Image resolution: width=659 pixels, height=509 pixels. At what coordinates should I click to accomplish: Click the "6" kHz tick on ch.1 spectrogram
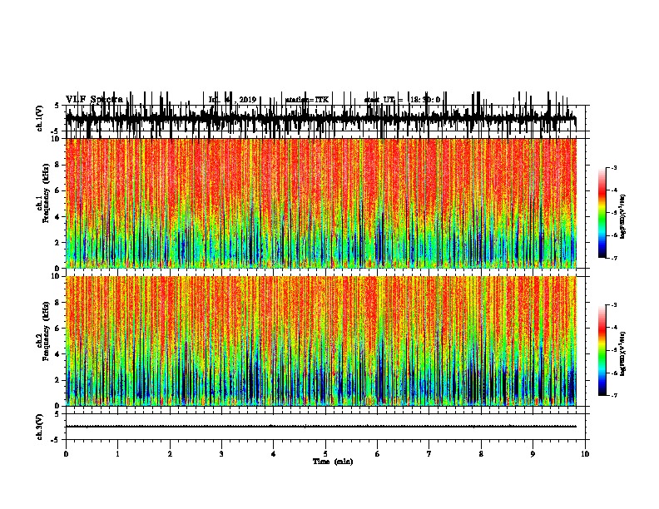coord(58,191)
